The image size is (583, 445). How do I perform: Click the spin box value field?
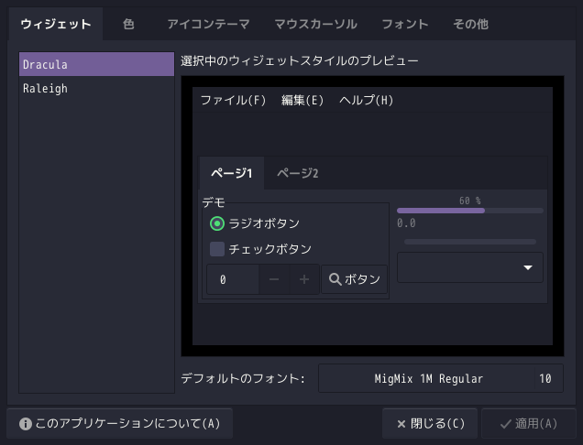coord(233,279)
